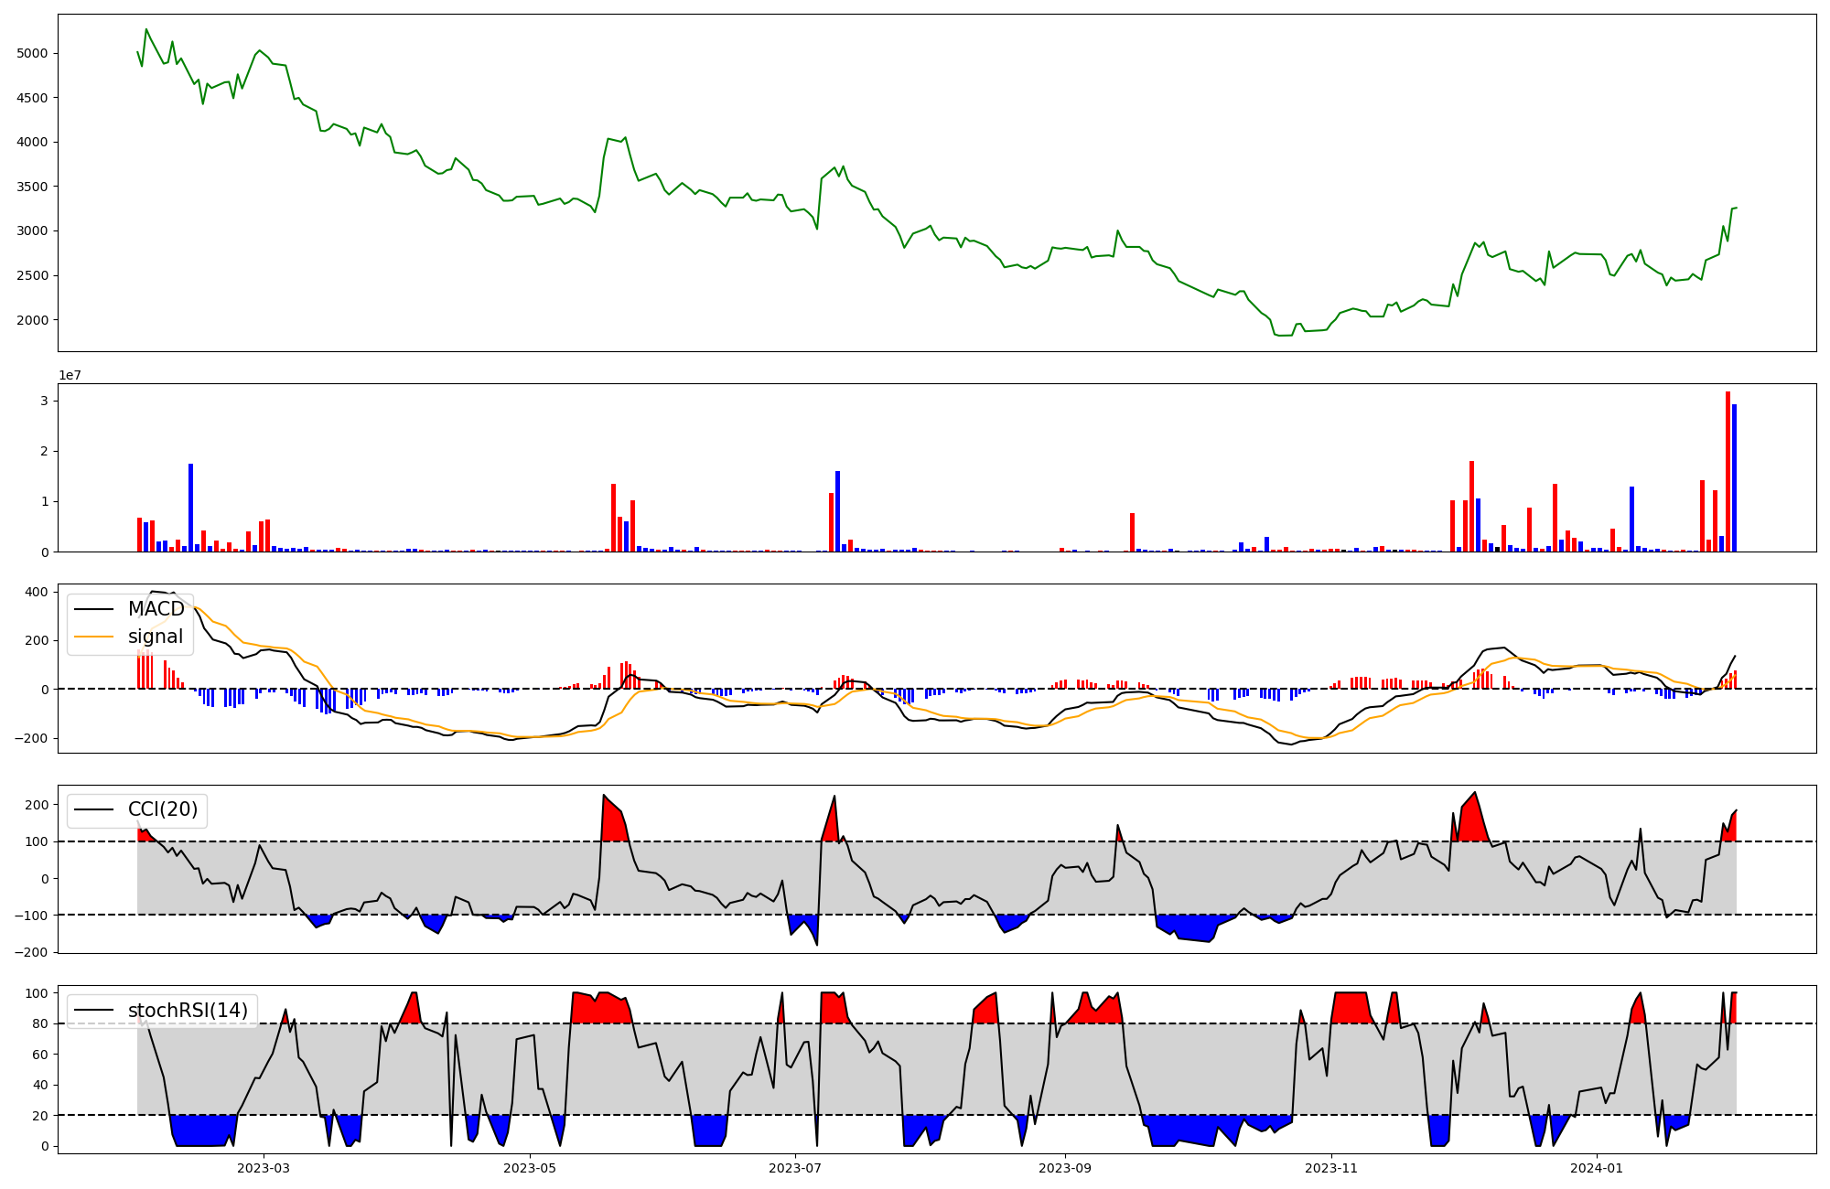Click the black MACD legend line sample
The height and width of the screenshot is (1189, 1830).
pyautogui.click(x=93, y=609)
